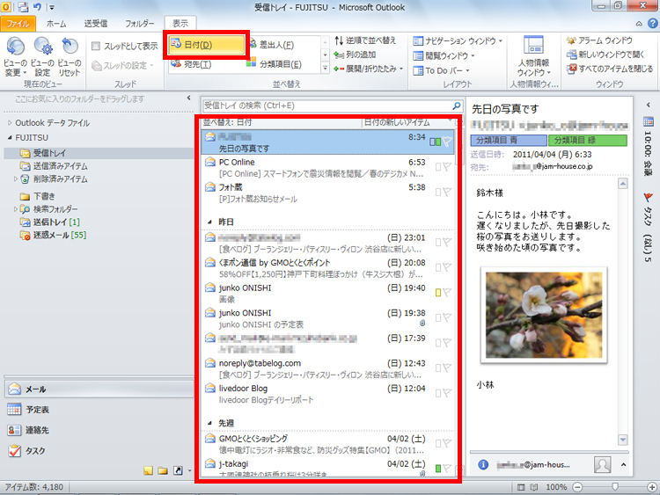Image resolution: width=660 pixels, height=495 pixels.
Task: Toggle flag on PC Online message
Action: tap(447, 166)
